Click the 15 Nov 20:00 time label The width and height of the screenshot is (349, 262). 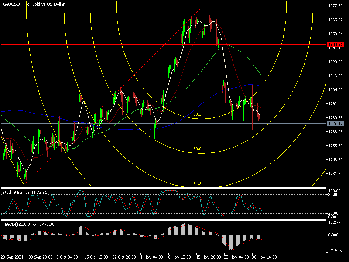(x=209, y=257)
